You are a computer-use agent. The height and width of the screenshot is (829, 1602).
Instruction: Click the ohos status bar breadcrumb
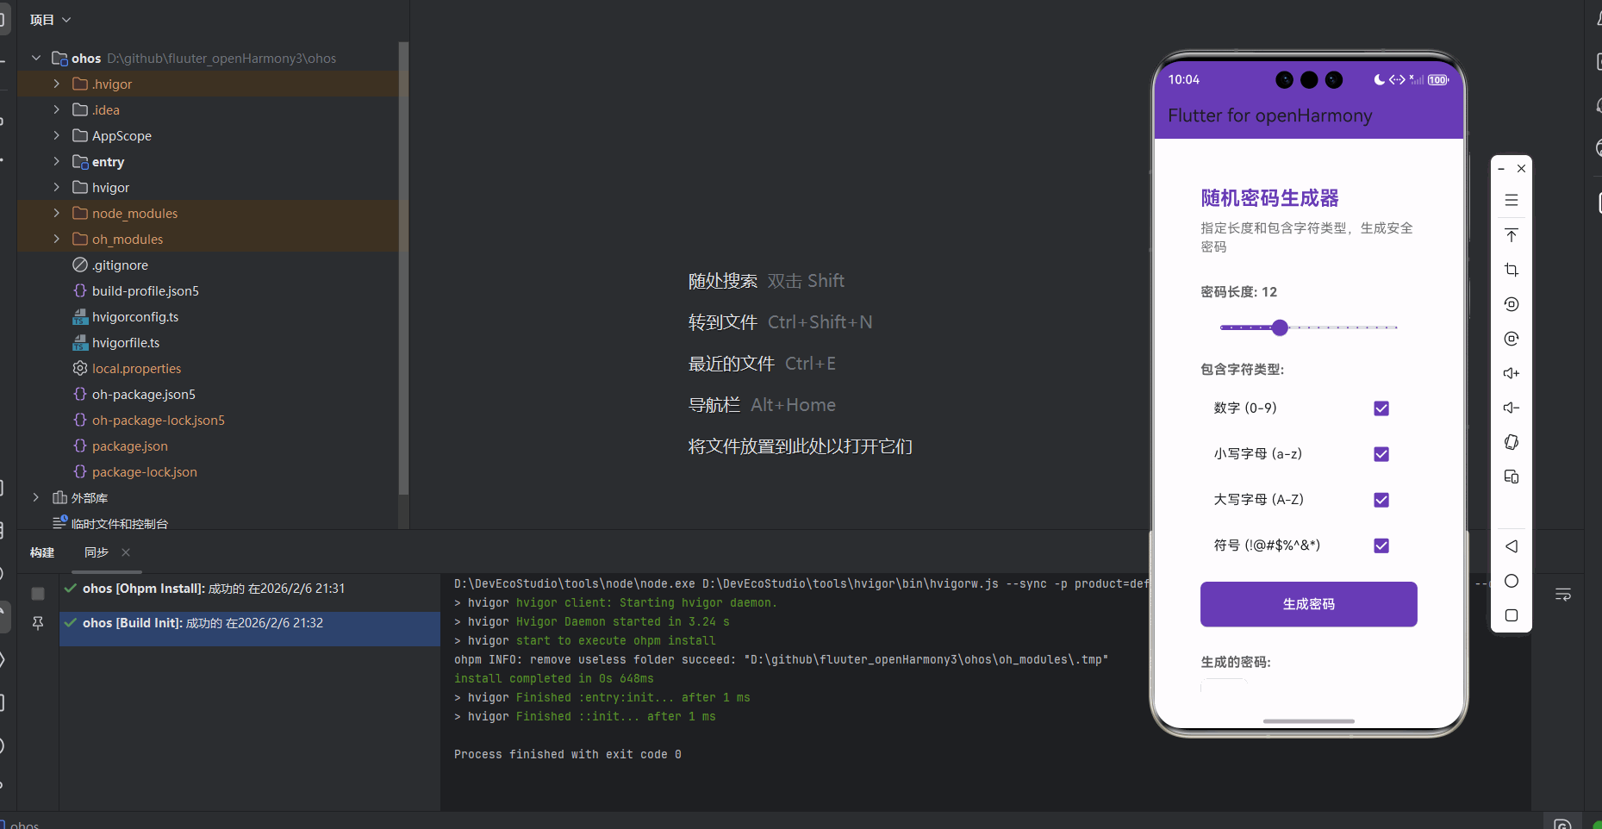[x=24, y=824]
